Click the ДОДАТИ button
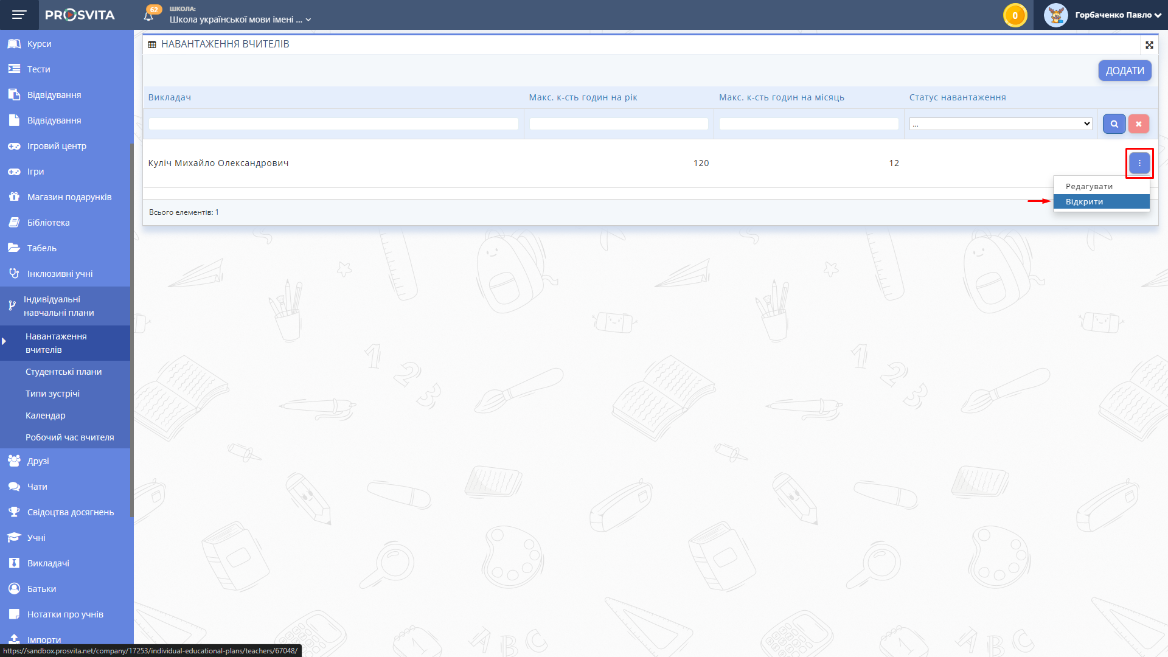The image size is (1168, 657). pos(1124,71)
